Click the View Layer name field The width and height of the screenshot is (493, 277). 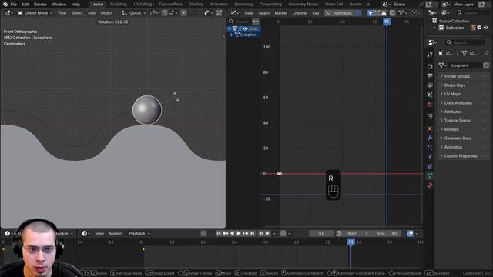click(x=464, y=5)
